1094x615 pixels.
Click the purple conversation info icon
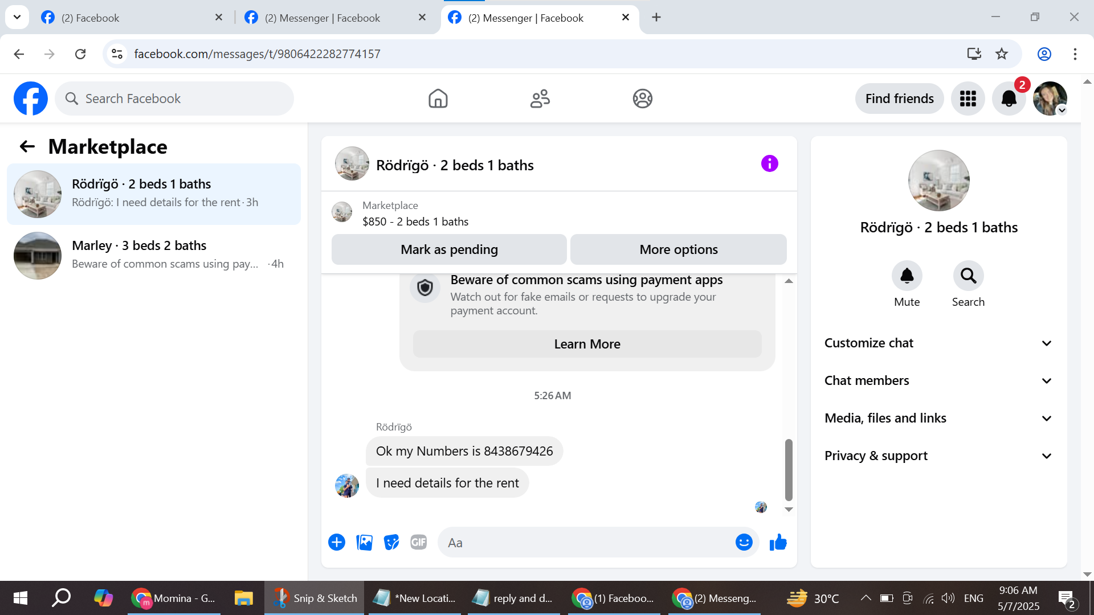point(769,164)
